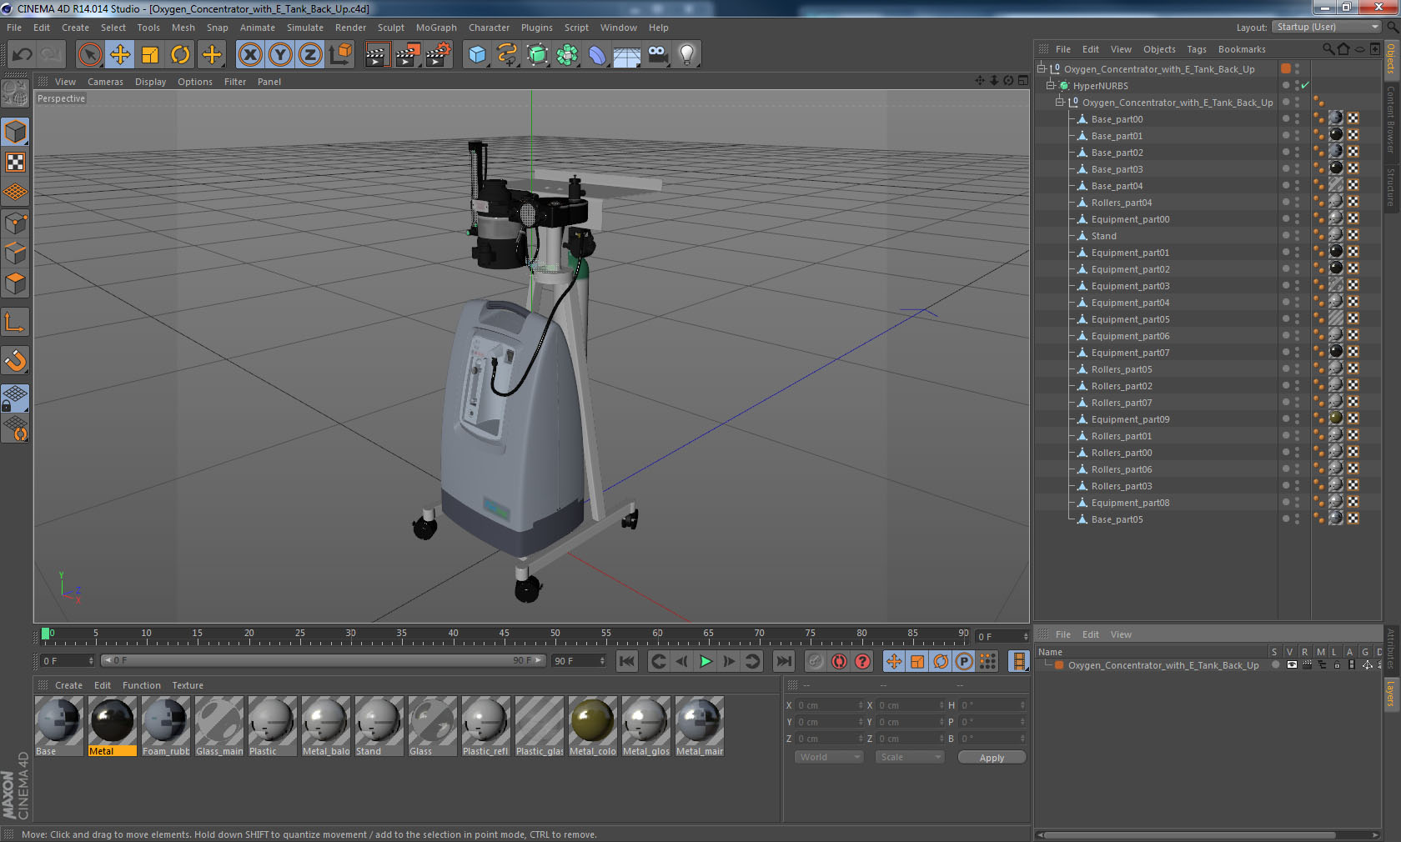Activate the Scale tool
This screenshot has width=1401, height=842.
(150, 55)
